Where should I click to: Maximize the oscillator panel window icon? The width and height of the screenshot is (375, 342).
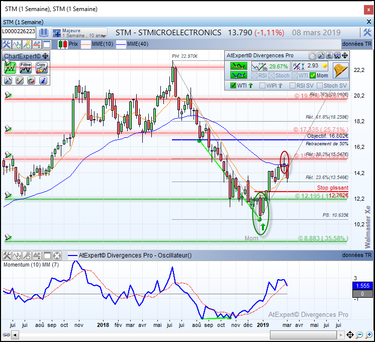click(47, 256)
